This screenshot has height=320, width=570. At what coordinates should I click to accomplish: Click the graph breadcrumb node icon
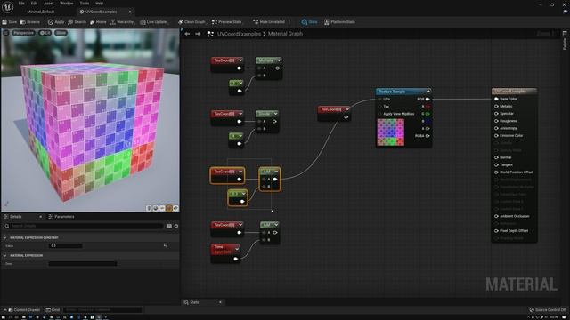coord(210,34)
